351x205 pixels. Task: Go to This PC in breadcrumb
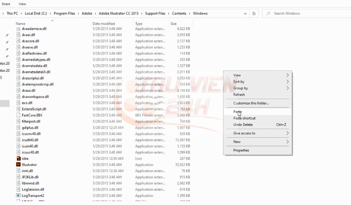pos(12,13)
